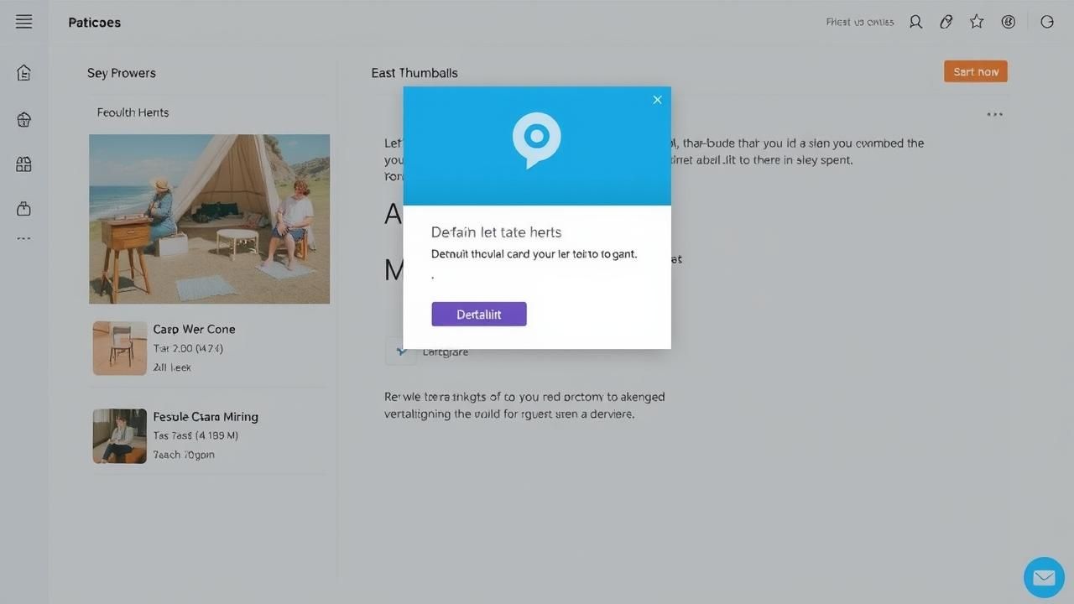The height and width of the screenshot is (604, 1074).
Task: Open the shopping basket icon in sidebar
Action: tap(23, 120)
